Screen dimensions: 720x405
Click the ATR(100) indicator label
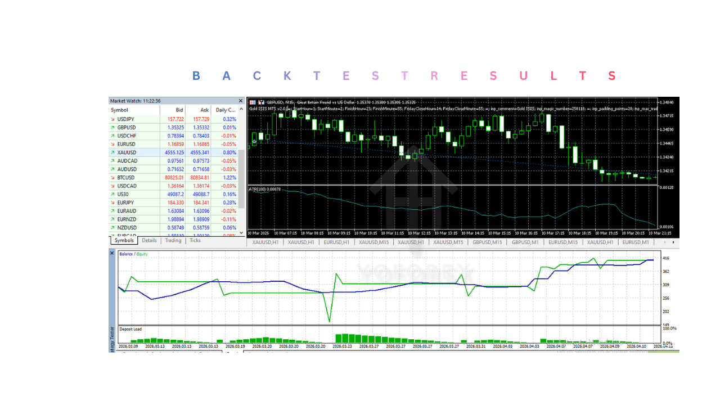(x=265, y=189)
